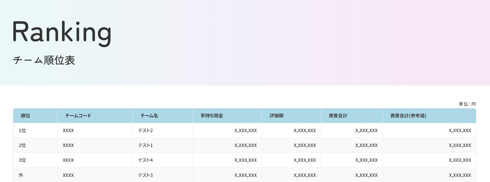
Task: Click the 手持ち現金 column header
Action: click(x=212, y=116)
